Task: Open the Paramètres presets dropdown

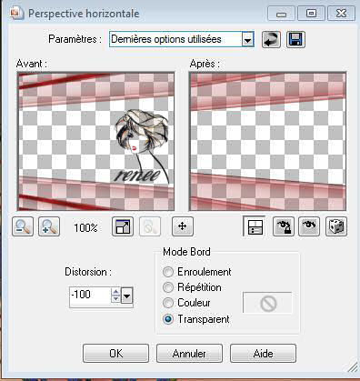Action: 247,39
